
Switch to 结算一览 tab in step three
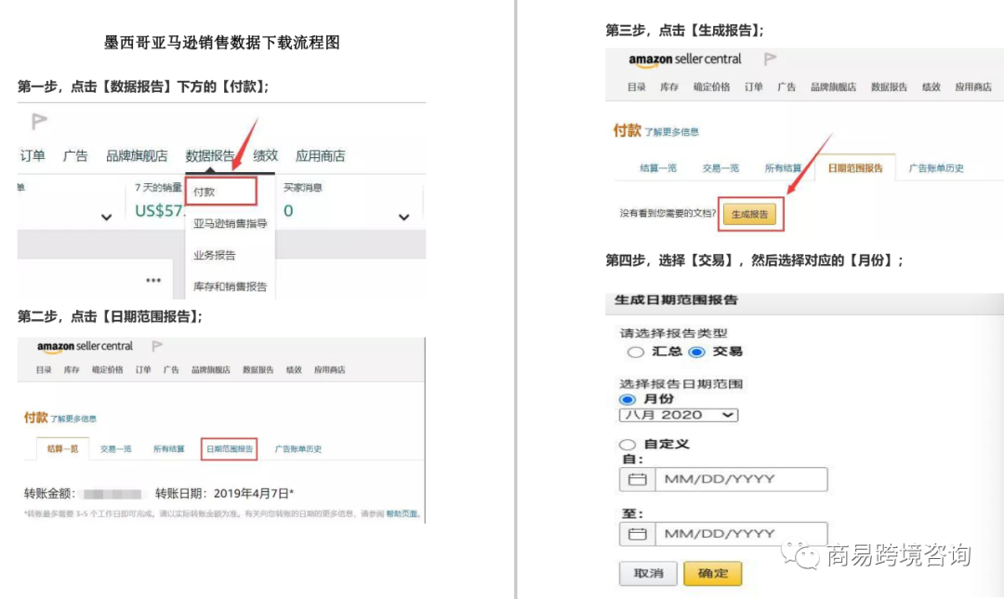(658, 167)
